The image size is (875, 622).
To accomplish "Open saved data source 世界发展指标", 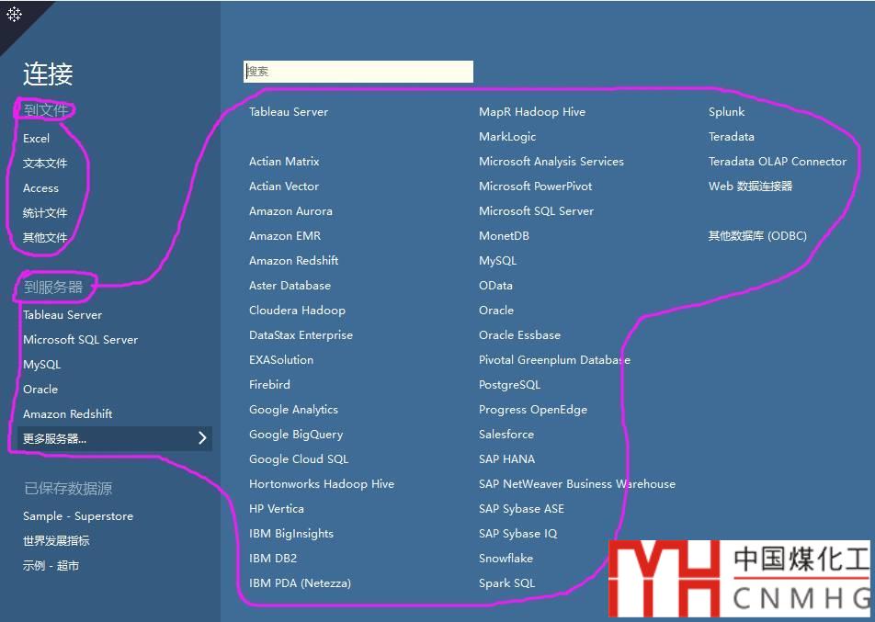I will tap(56, 540).
